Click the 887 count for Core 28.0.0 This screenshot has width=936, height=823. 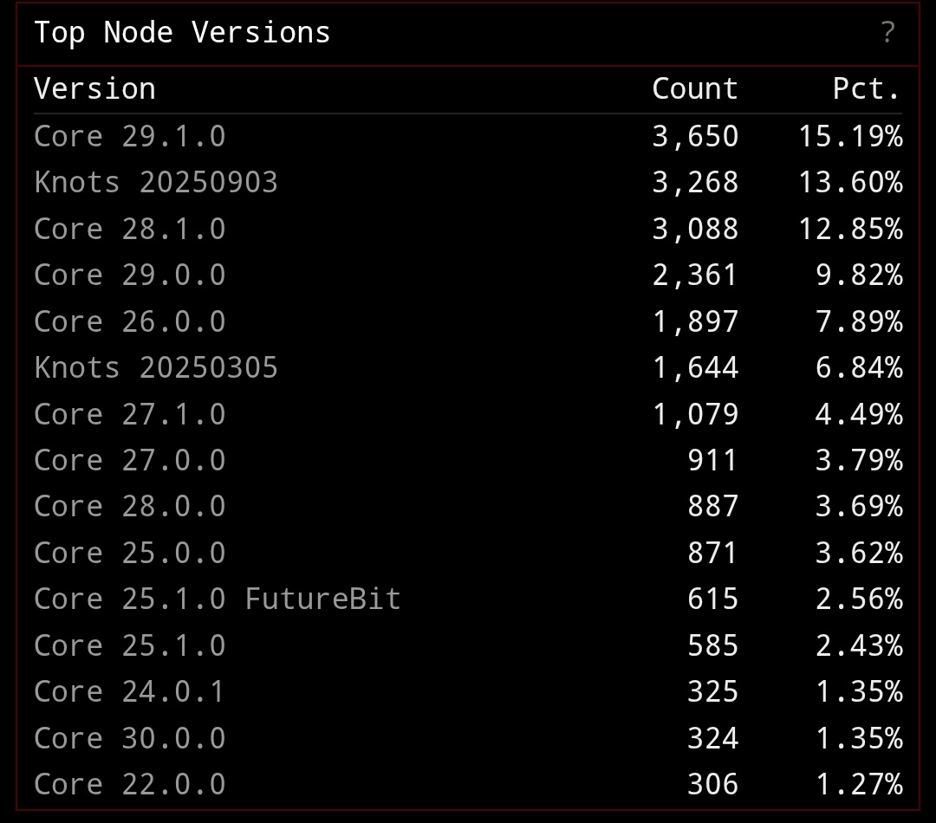tap(712, 506)
